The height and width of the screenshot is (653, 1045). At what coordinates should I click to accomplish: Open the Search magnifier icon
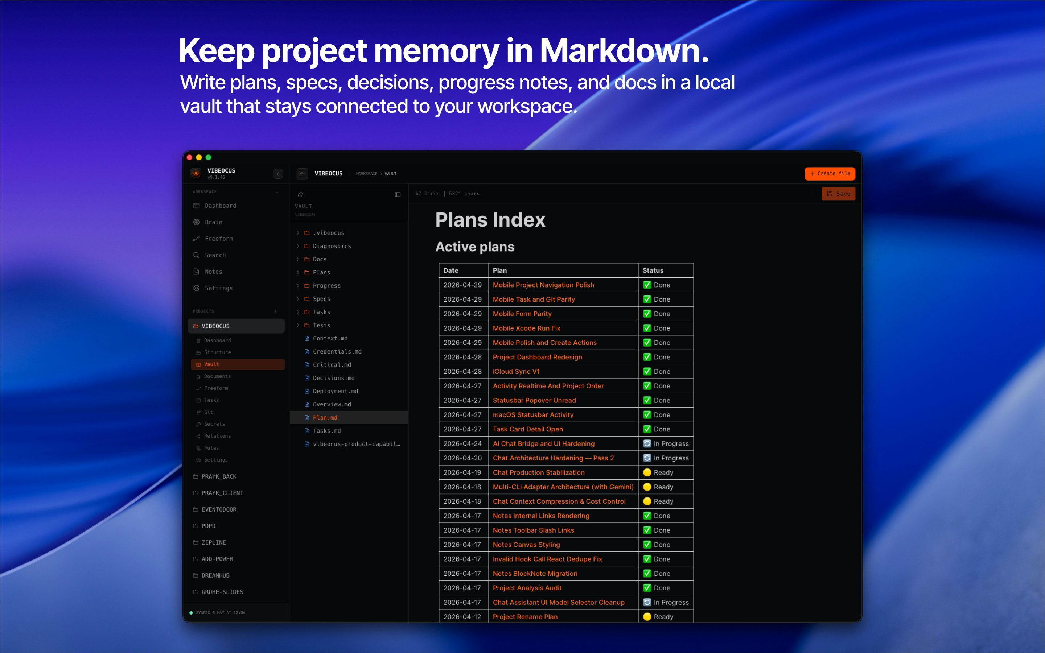[x=196, y=255]
